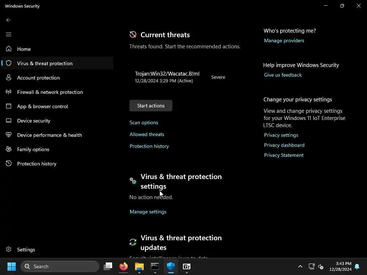Click the Virus & threat protection shield icon

[9, 63]
